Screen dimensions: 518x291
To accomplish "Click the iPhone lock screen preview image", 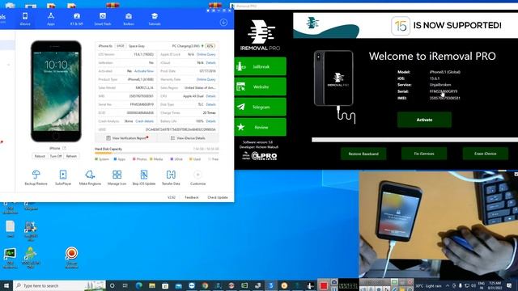I will [56, 91].
